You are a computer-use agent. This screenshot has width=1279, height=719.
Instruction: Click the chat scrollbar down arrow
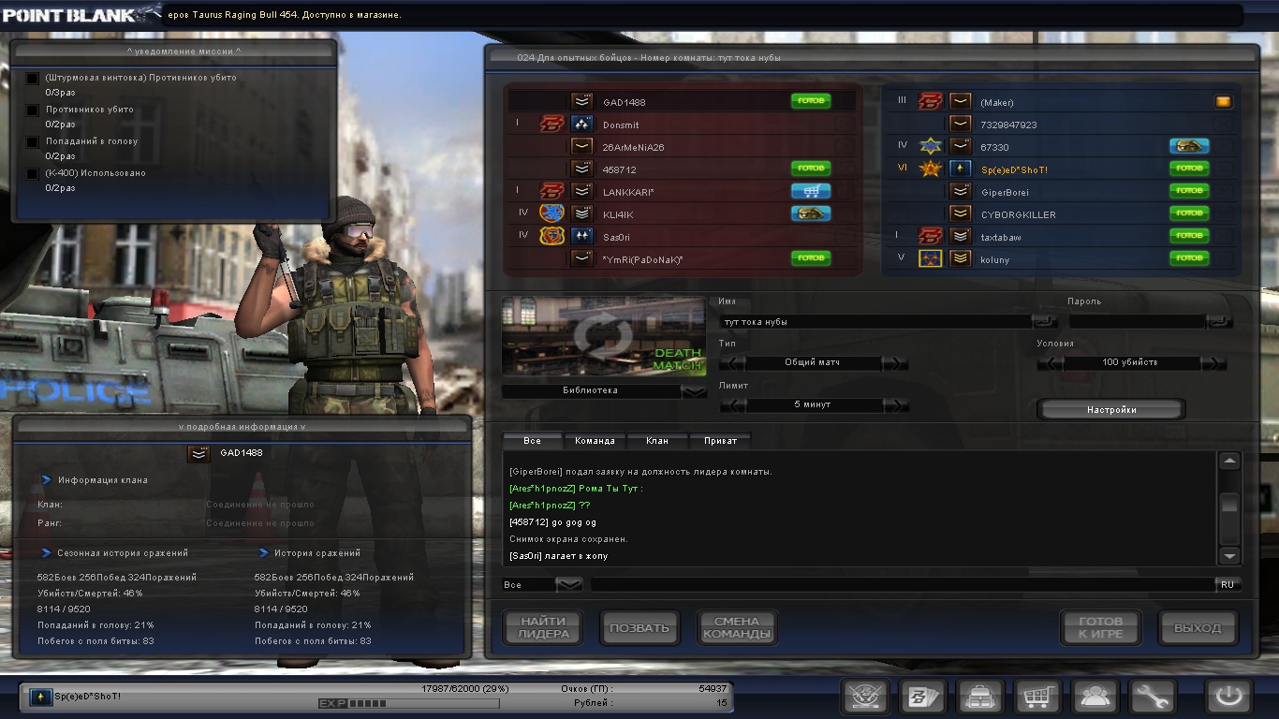tap(1229, 555)
